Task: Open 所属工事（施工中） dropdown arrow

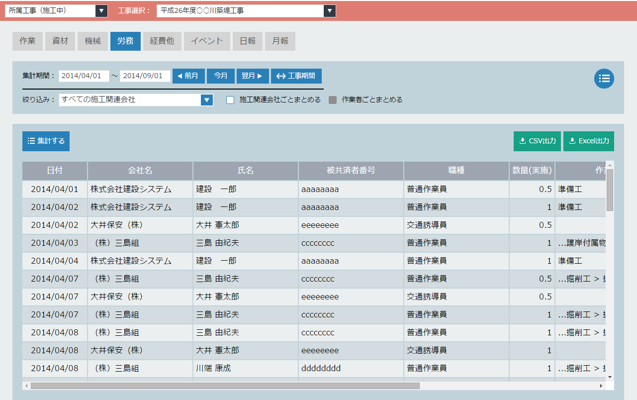Action: pyautogui.click(x=101, y=10)
